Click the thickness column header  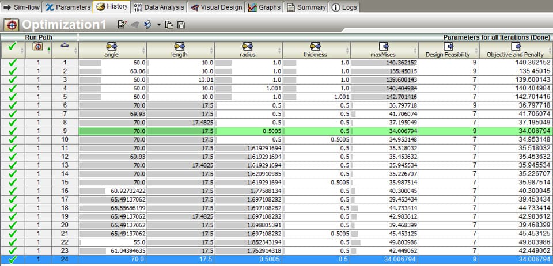click(x=316, y=50)
